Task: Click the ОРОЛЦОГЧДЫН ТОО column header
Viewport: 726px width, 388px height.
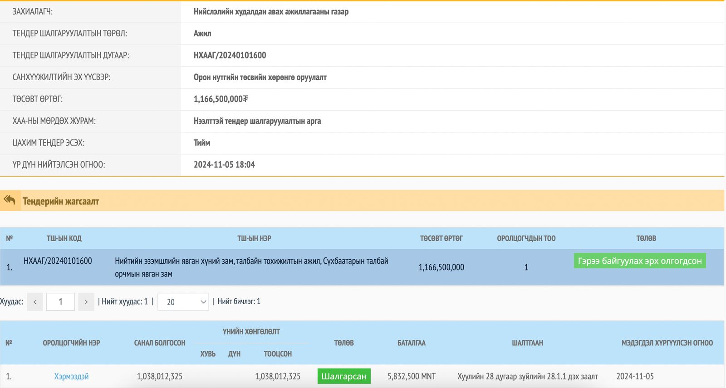Action: (x=526, y=238)
